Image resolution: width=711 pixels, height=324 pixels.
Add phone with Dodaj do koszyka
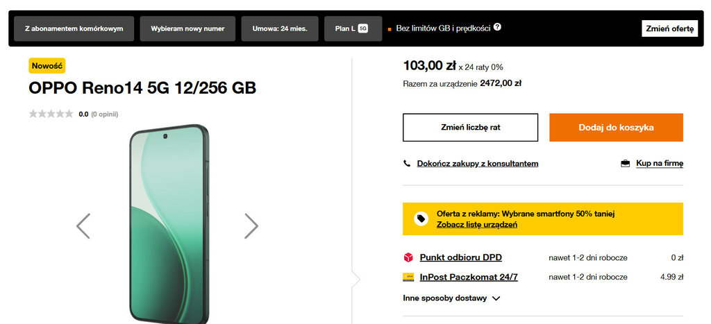coord(616,128)
